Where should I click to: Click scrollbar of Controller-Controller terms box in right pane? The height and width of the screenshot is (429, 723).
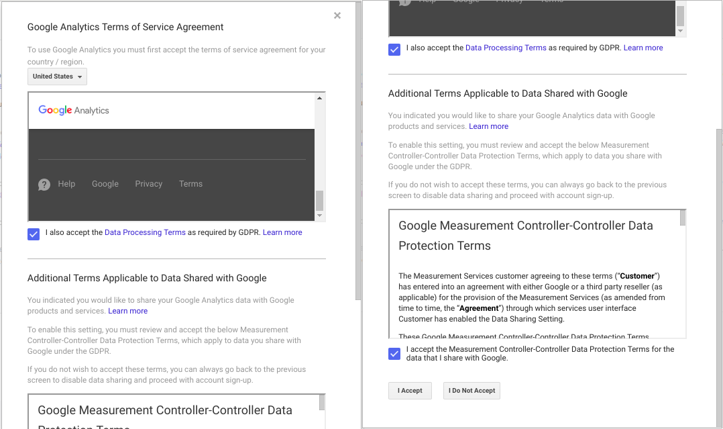click(682, 218)
